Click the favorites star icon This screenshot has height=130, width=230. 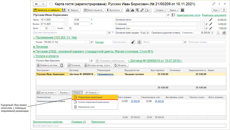click(51, 4)
